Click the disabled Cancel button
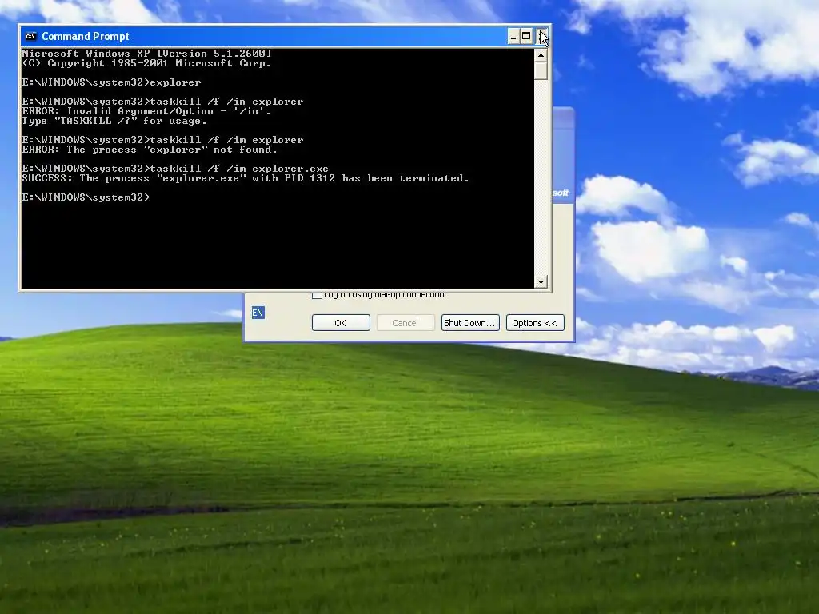This screenshot has width=819, height=614. (406, 323)
